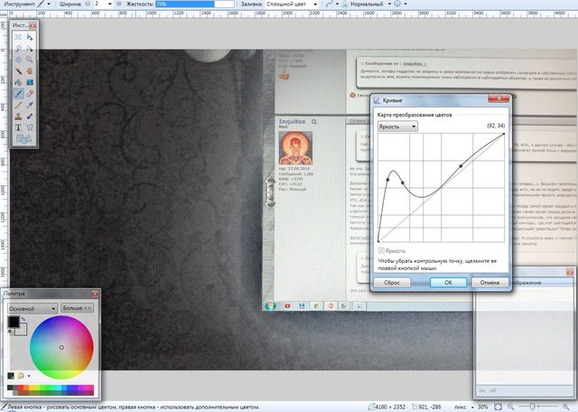Open the palette menu dropdown arrow
578x412 pixels.
pos(29,376)
